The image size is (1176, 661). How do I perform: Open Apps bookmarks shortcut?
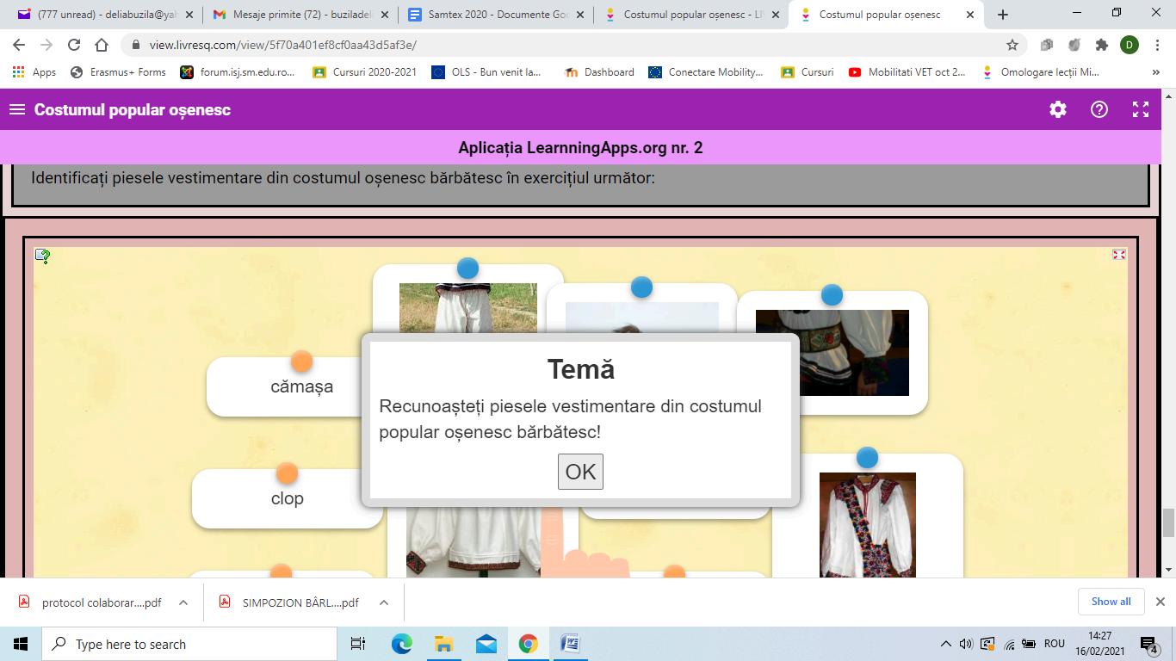(35, 72)
